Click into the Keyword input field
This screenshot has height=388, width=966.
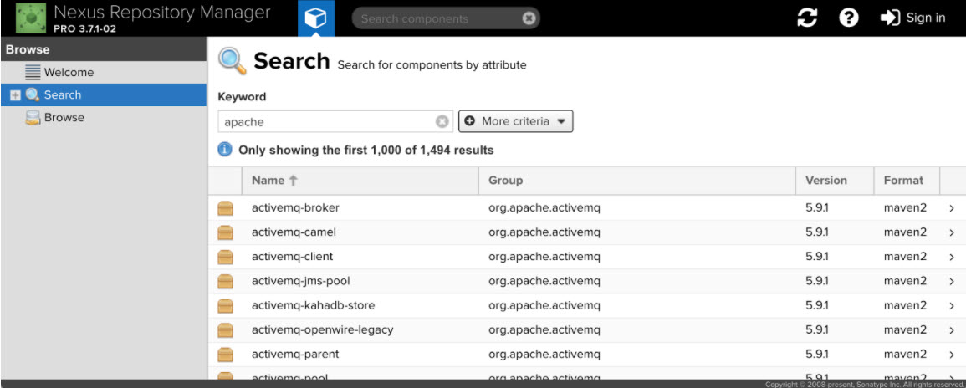(328, 122)
